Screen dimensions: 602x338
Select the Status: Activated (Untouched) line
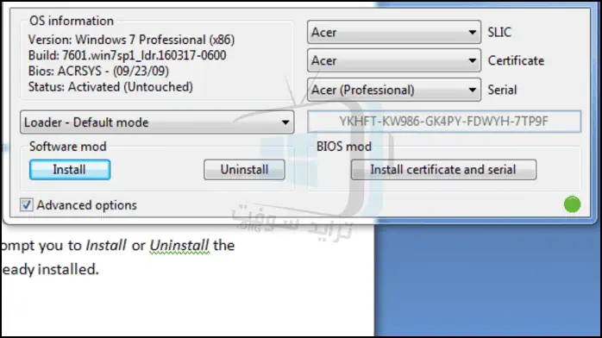pos(110,87)
